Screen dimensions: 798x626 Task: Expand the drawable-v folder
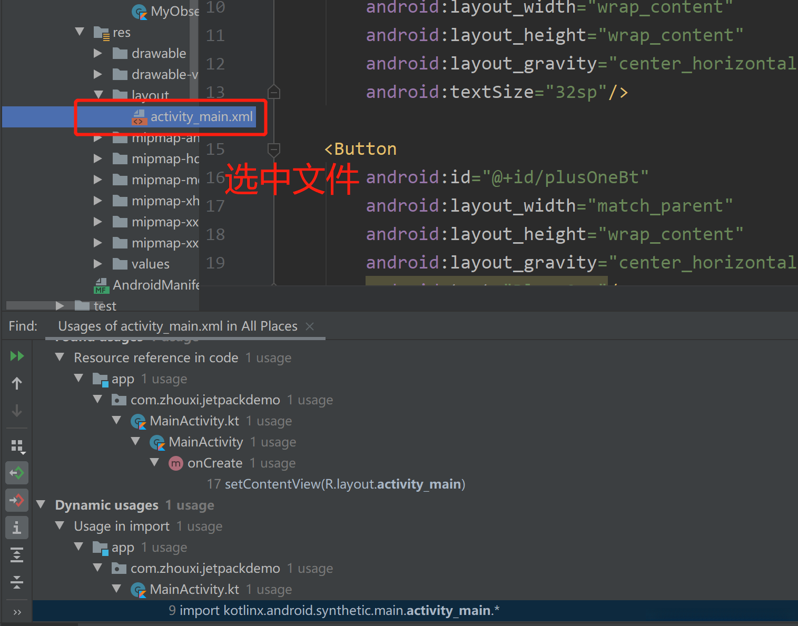pyautogui.click(x=98, y=74)
